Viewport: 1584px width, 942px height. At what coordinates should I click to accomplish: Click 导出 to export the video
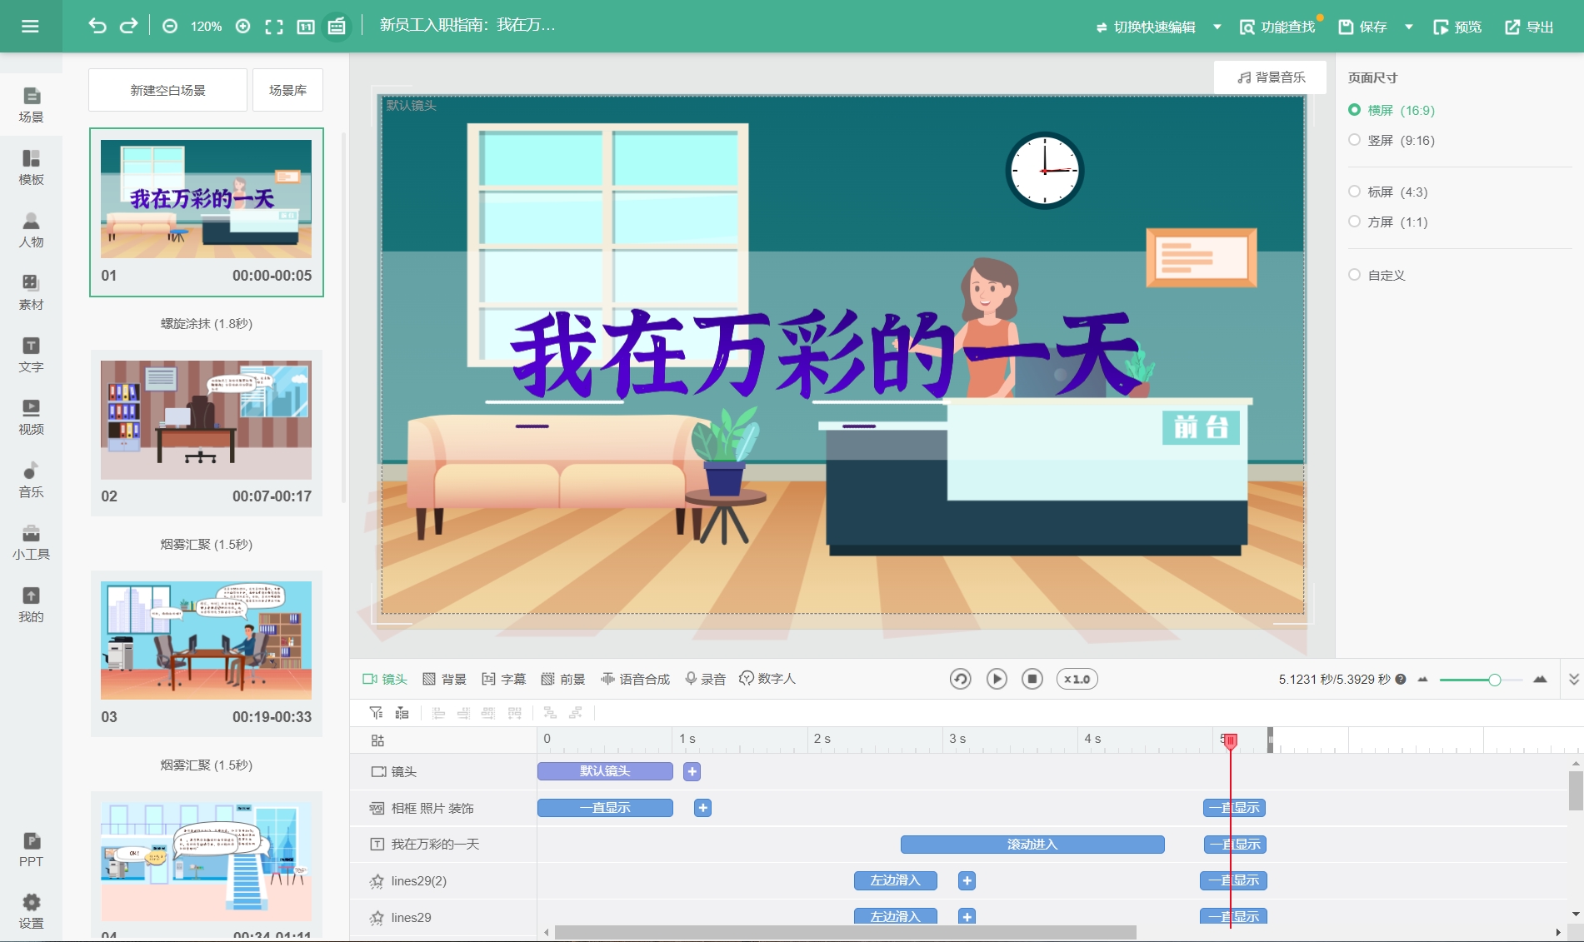(1529, 27)
